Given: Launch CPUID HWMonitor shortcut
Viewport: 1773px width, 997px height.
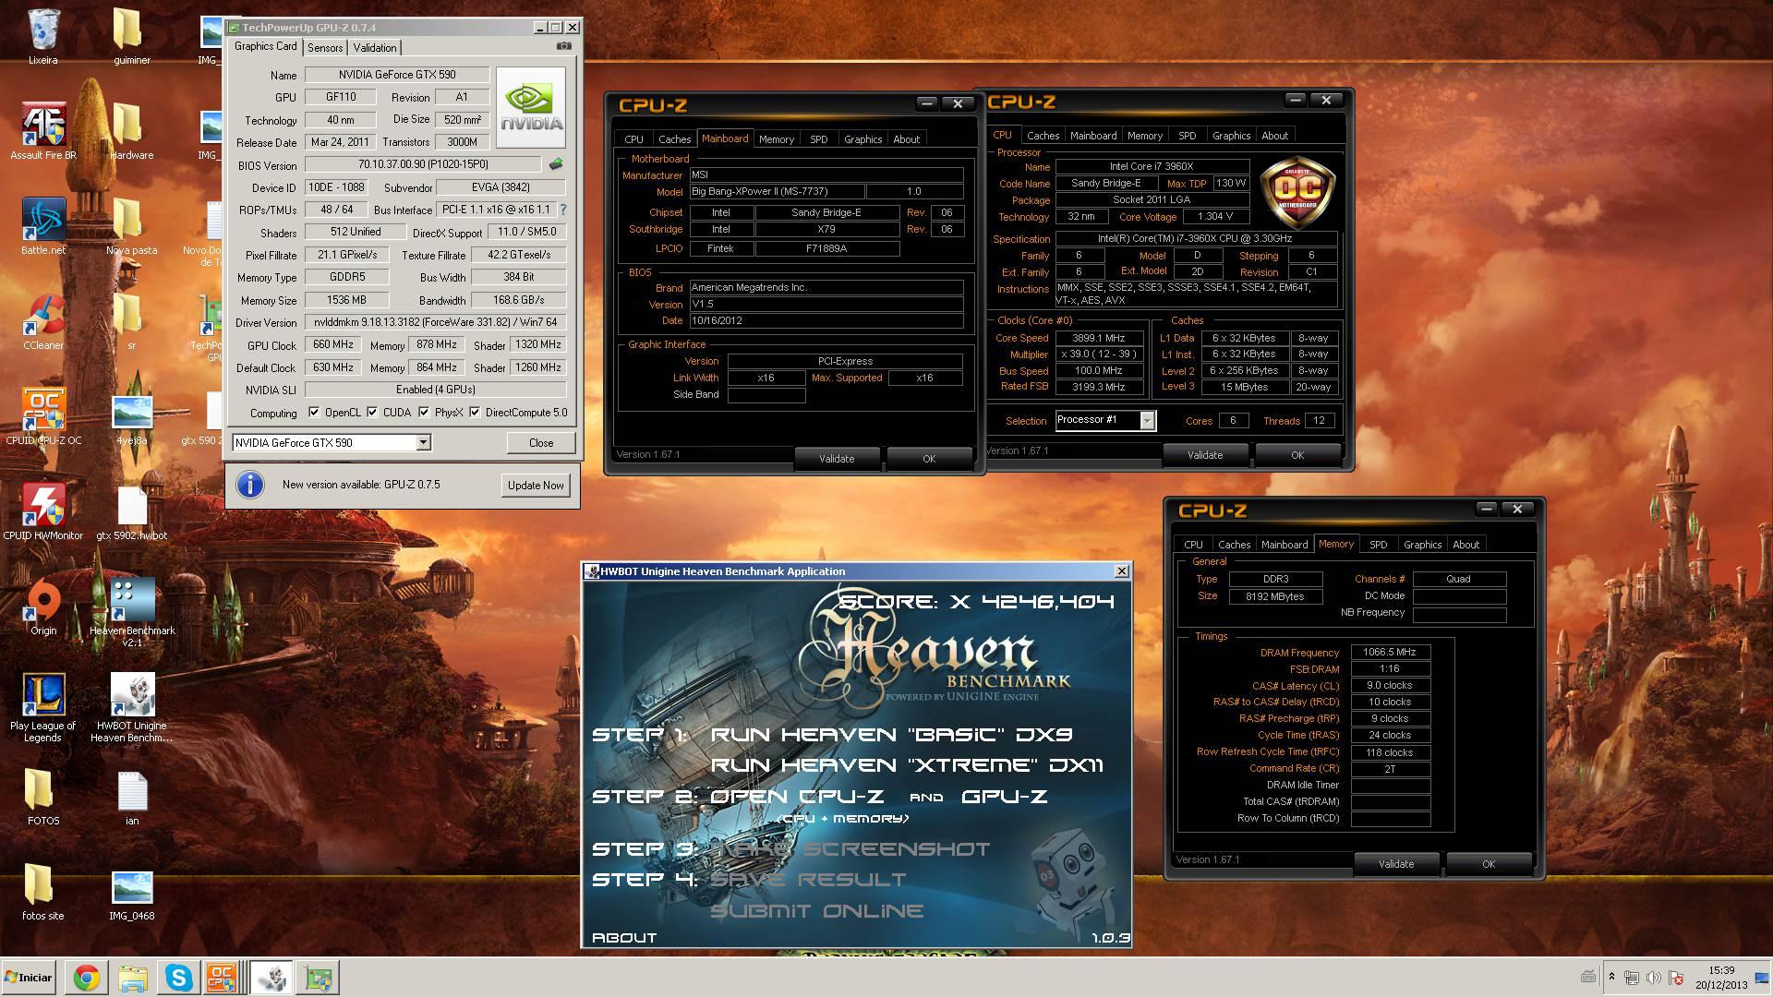Looking at the screenshot, I should [42, 512].
